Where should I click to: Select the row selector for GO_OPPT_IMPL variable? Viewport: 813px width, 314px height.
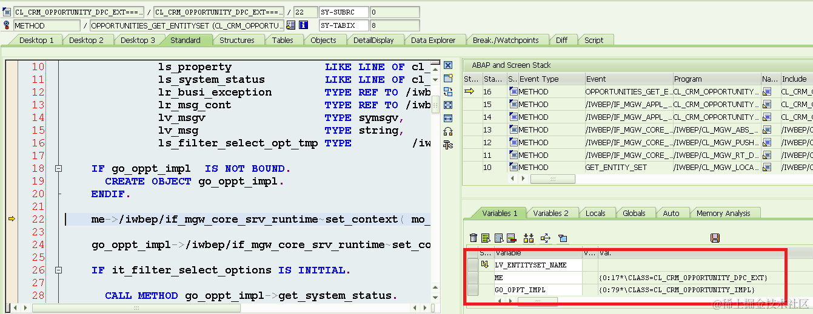pyautogui.click(x=472, y=290)
